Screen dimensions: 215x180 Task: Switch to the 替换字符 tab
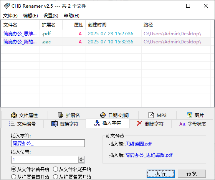pyautogui.click(x=64, y=124)
